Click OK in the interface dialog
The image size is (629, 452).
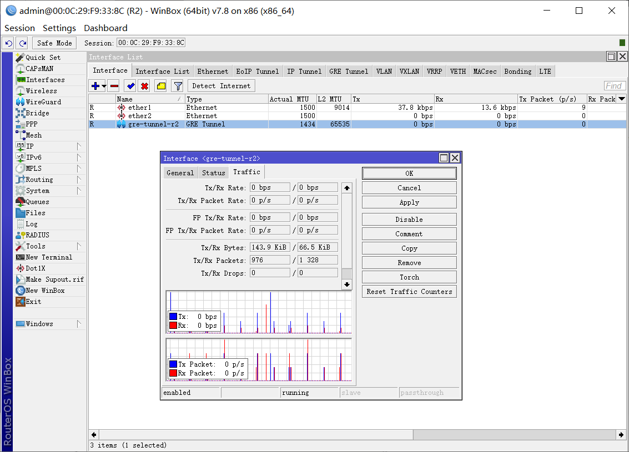(x=409, y=174)
